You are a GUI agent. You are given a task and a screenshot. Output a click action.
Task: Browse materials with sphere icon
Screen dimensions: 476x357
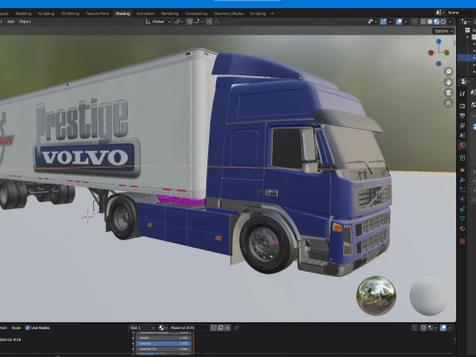[x=163, y=328]
